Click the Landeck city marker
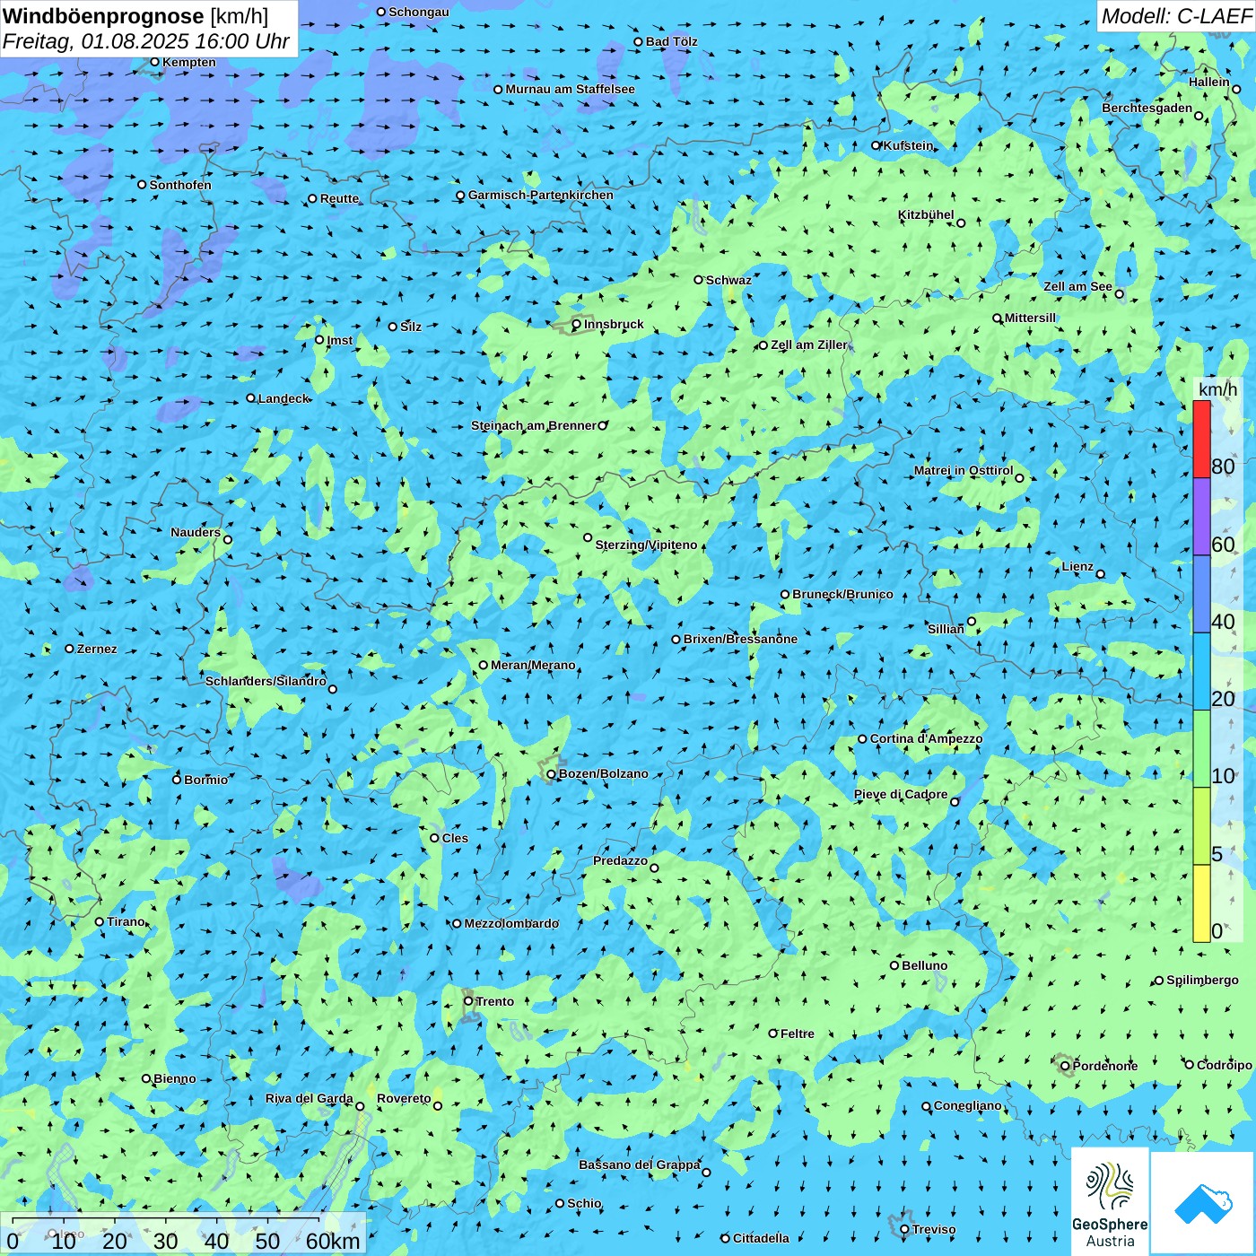 point(251,398)
